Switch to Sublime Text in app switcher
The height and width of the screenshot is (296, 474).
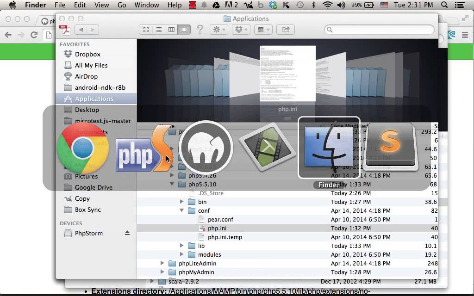[x=391, y=147]
